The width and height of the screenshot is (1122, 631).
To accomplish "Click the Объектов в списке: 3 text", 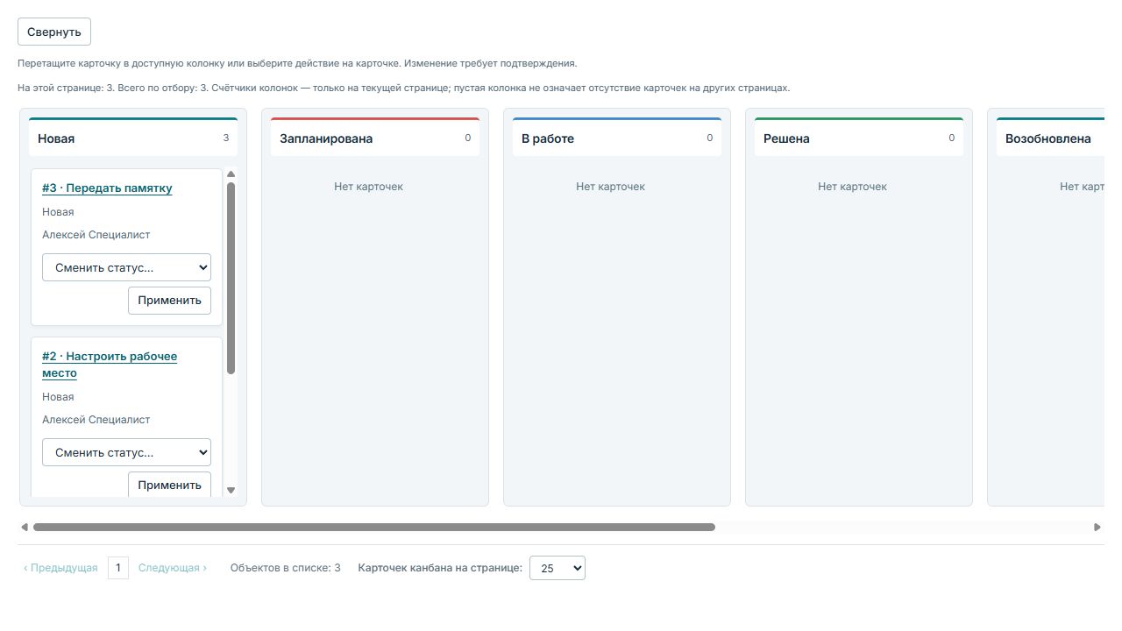I will (x=286, y=568).
